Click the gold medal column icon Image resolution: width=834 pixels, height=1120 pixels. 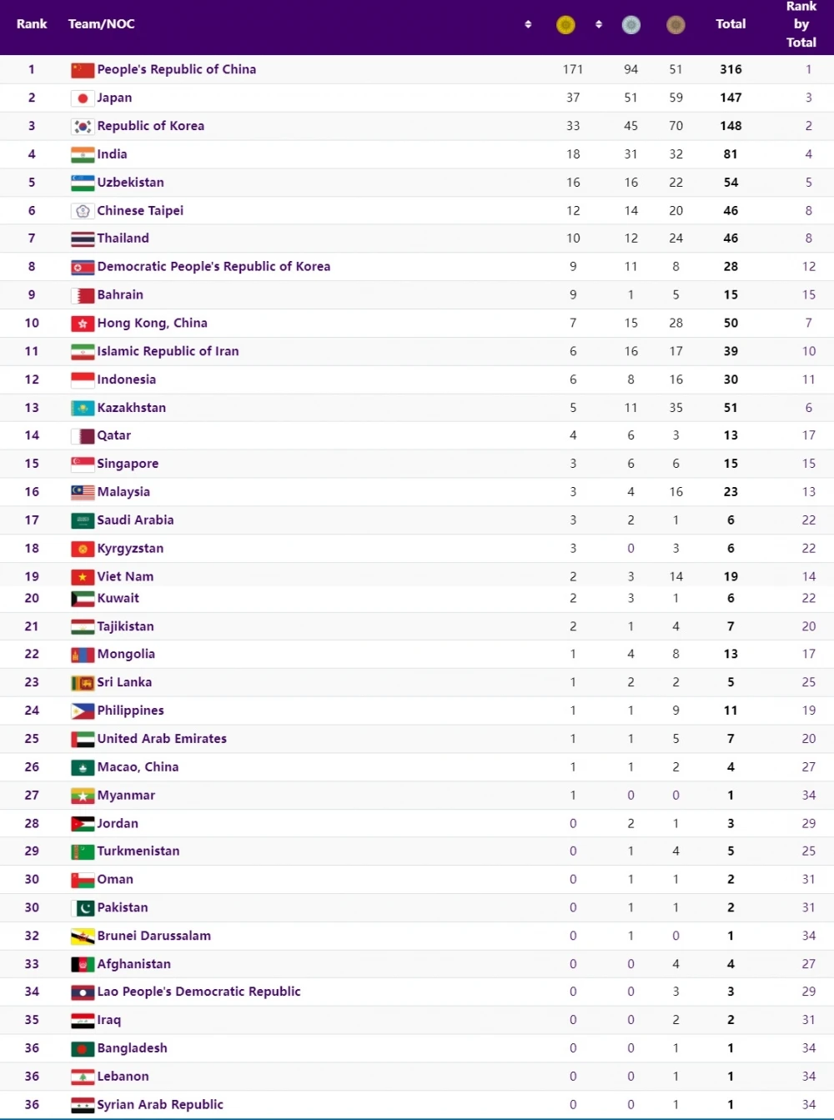pyautogui.click(x=565, y=25)
